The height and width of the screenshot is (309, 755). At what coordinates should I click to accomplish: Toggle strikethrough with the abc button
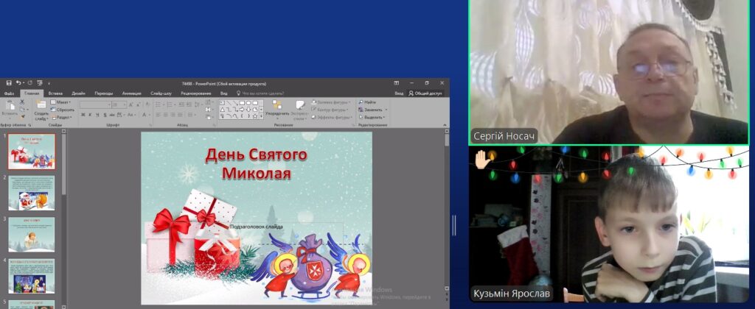(x=112, y=115)
